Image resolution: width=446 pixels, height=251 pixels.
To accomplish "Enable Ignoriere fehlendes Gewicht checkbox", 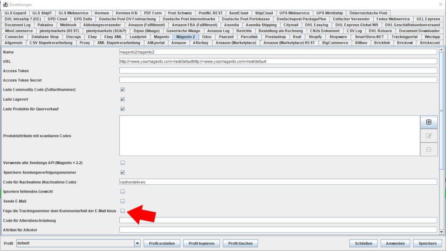I will pos(122,192).
